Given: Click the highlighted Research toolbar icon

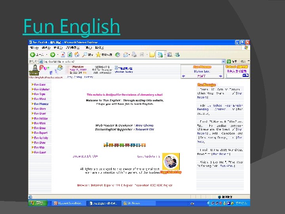Looking at the screenshot, I should [160, 55].
